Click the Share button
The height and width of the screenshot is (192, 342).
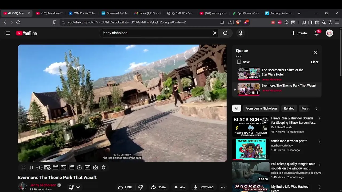tap(158, 187)
